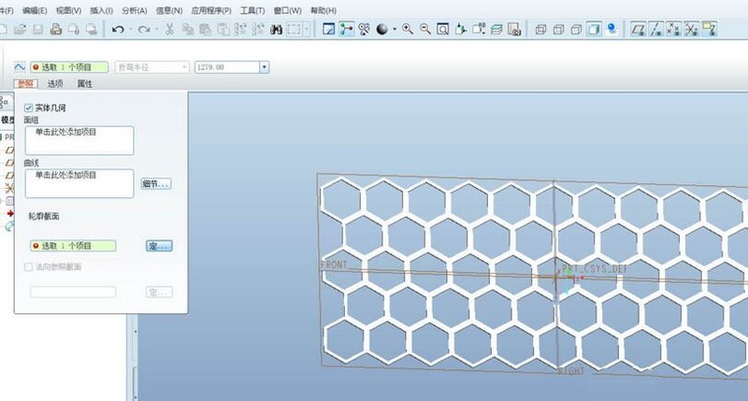The image size is (748, 401).
Task: Click the 定... button beside profile selection
Action: click(x=159, y=246)
